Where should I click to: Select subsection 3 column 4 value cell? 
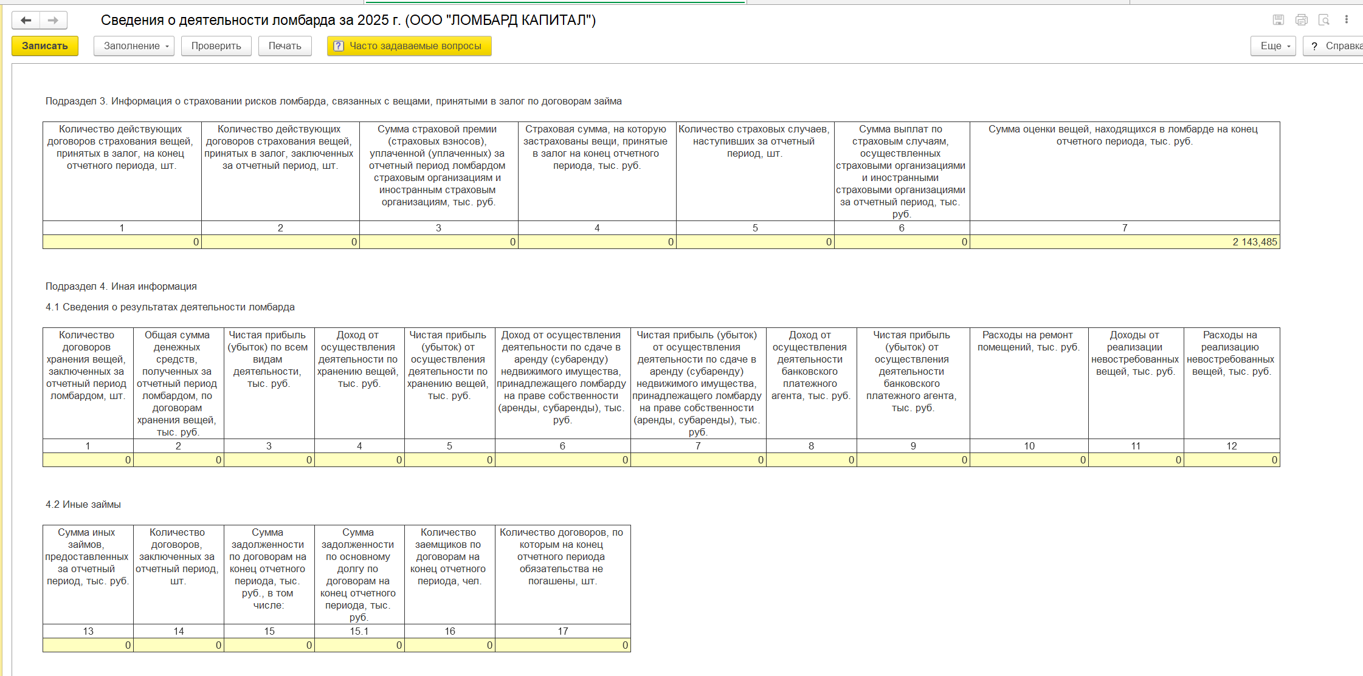[597, 242]
